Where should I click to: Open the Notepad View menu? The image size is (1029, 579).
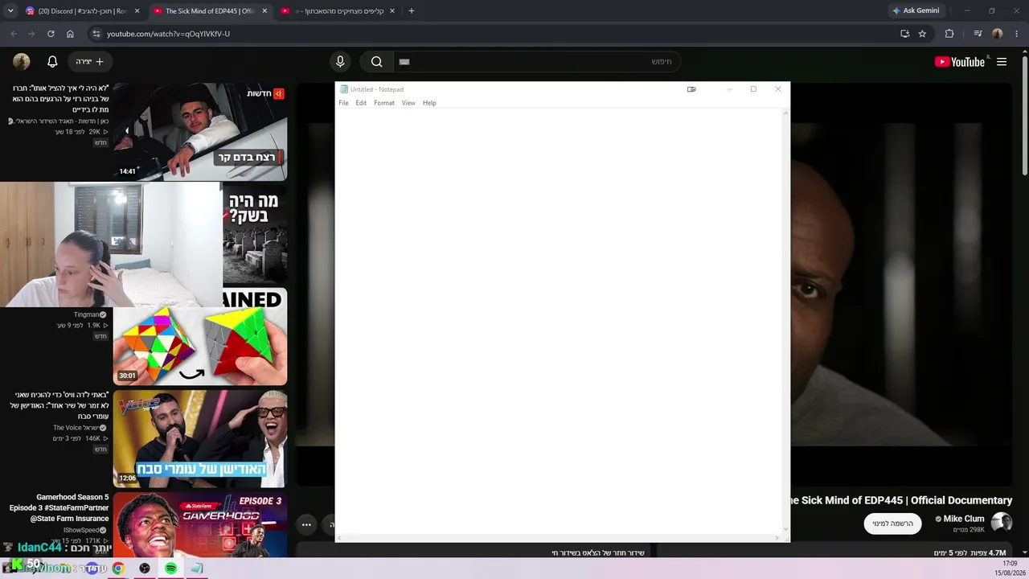tap(408, 103)
